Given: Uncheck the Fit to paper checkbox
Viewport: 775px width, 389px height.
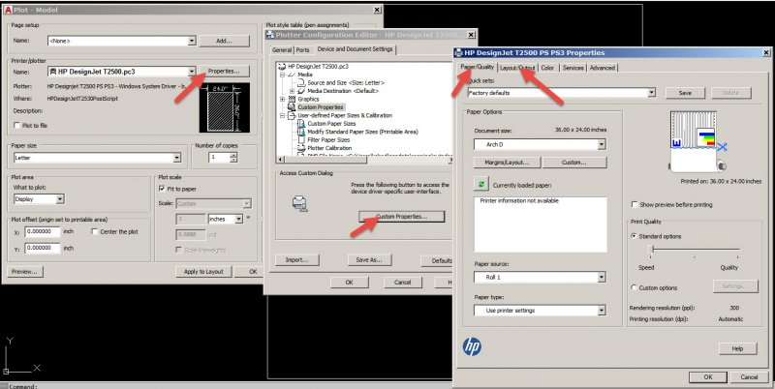Looking at the screenshot, I should coord(162,189).
